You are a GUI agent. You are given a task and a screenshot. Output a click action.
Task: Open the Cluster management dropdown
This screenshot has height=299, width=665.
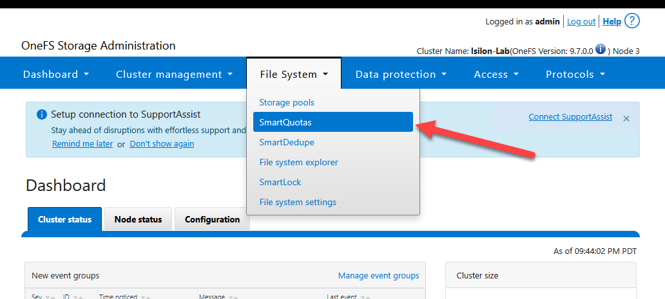(174, 75)
